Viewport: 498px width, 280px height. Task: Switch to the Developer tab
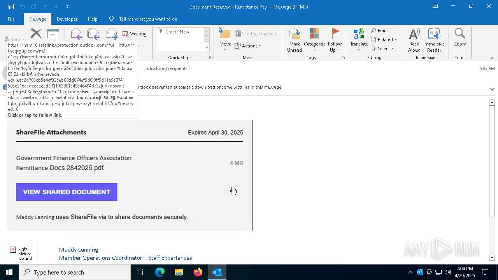(67, 19)
